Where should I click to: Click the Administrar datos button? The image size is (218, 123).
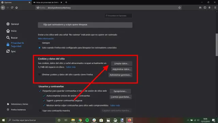click(122, 69)
